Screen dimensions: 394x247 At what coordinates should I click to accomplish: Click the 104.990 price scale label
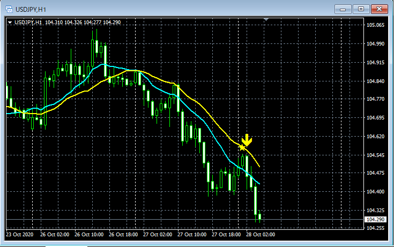(x=375, y=44)
